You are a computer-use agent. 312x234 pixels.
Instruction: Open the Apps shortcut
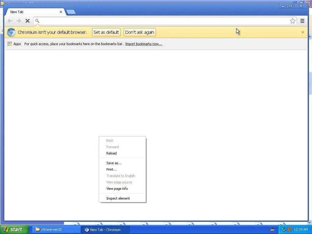14,44
